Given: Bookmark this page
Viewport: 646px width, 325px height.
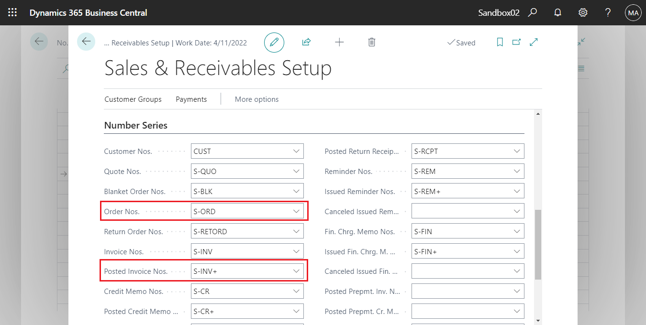Looking at the screenshot, I should [500, 42].
